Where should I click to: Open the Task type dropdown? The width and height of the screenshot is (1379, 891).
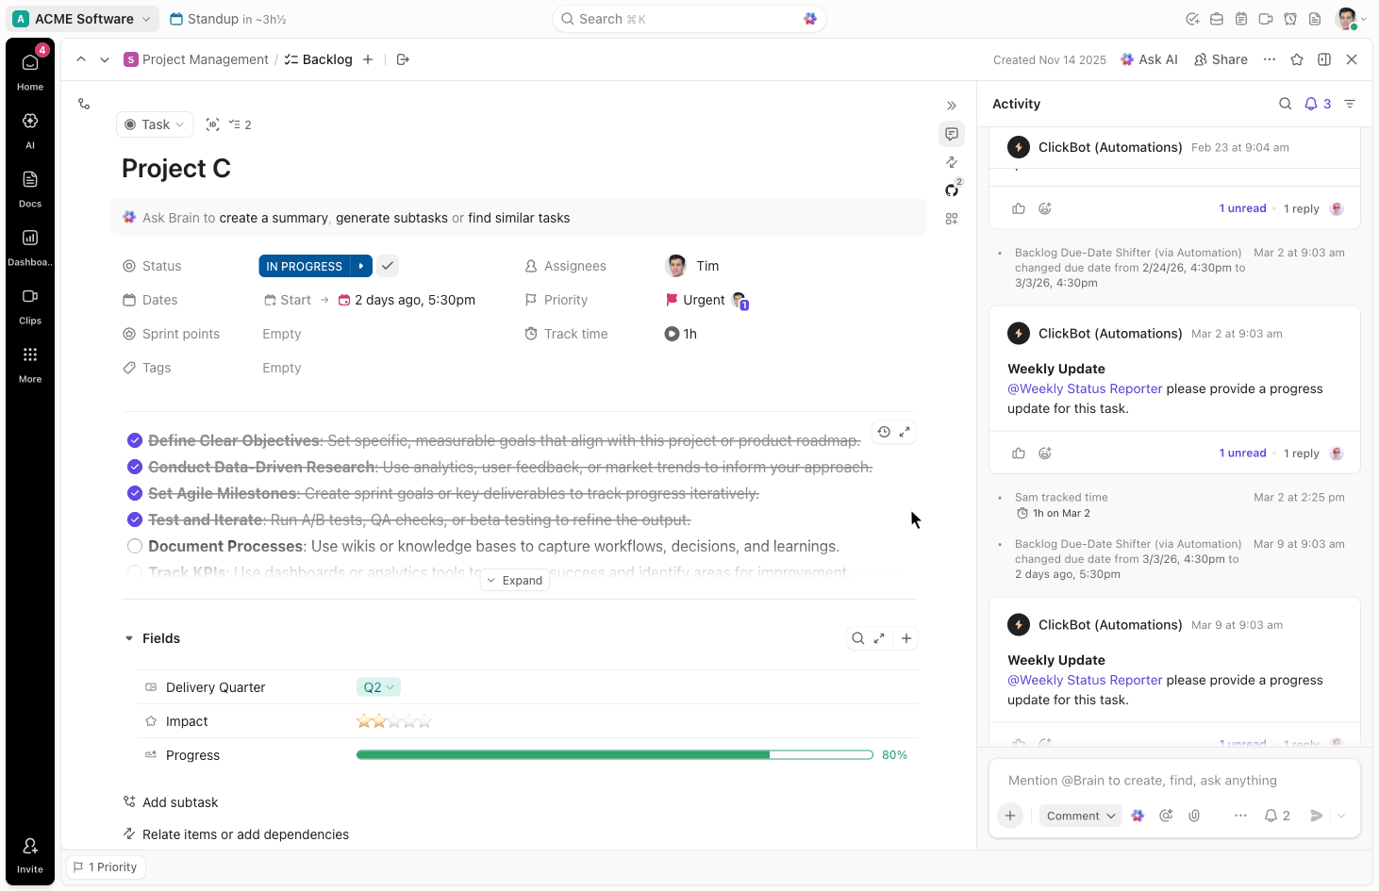(155, 124)
